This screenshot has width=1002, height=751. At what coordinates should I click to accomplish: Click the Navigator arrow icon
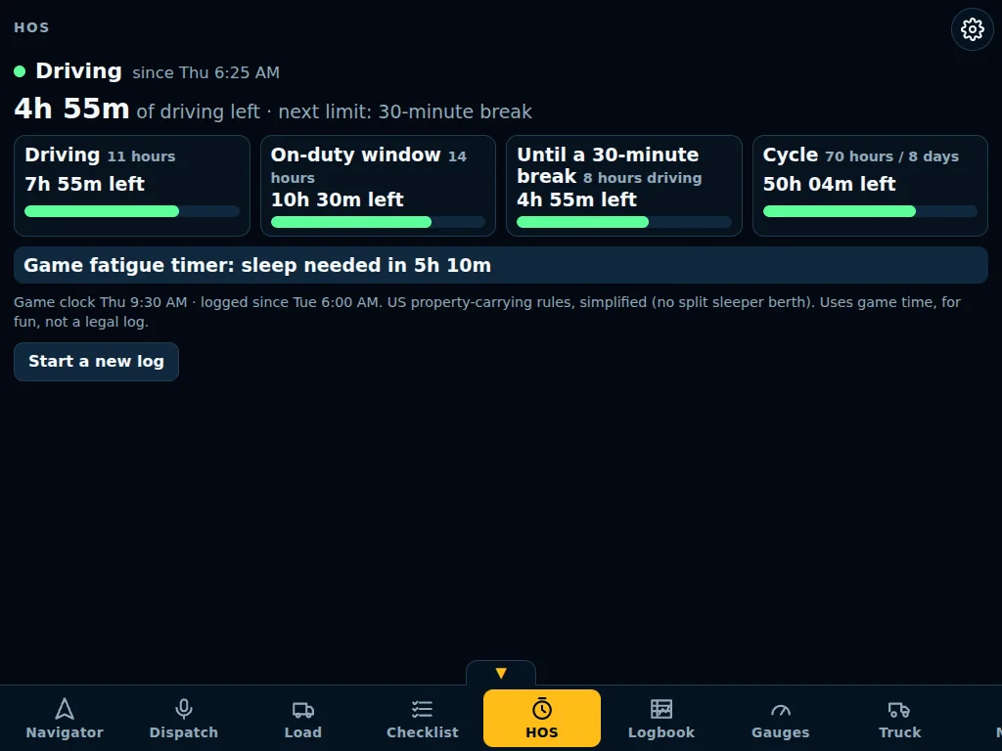tap(65, 709)
